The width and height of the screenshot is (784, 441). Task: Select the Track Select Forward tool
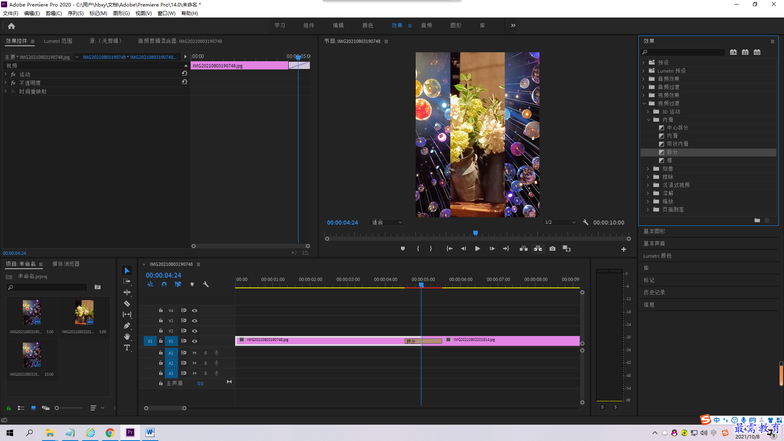coord(127,281)
